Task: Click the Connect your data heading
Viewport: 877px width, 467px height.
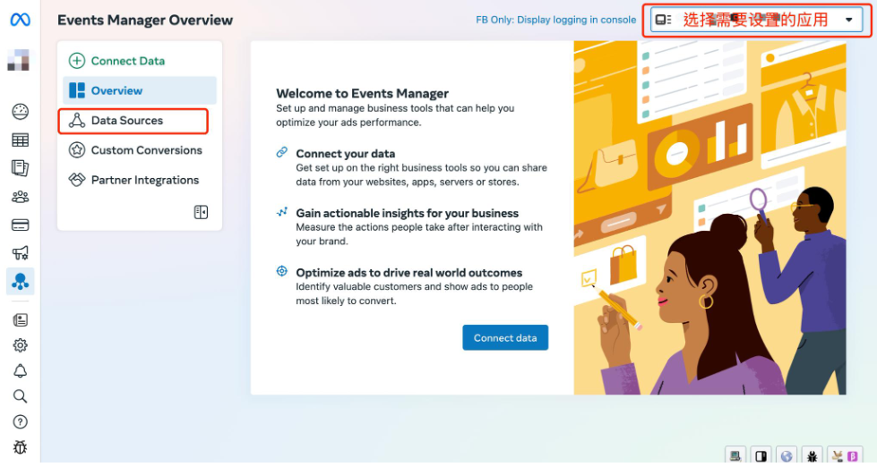Action: [346, 154]
